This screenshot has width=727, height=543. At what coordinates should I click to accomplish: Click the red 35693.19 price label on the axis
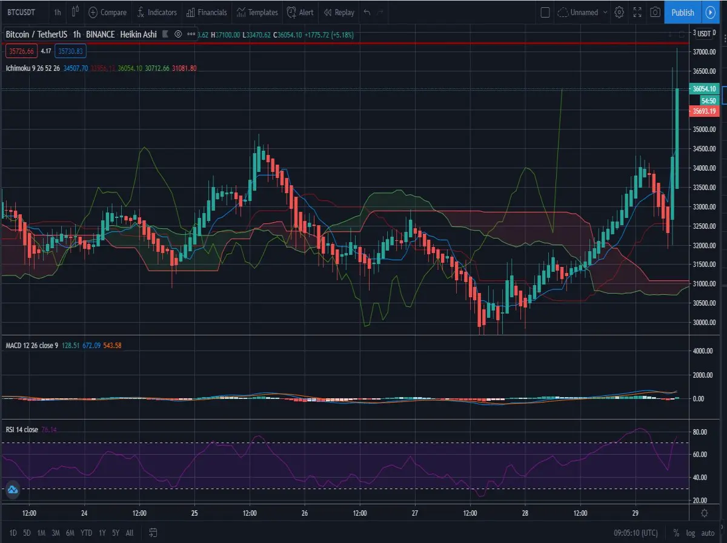tap(703, 111)
